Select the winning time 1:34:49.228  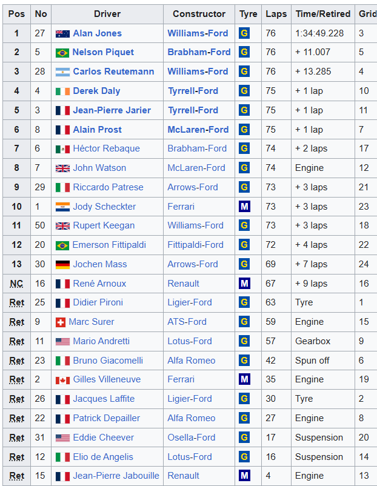tap(319, 33)
